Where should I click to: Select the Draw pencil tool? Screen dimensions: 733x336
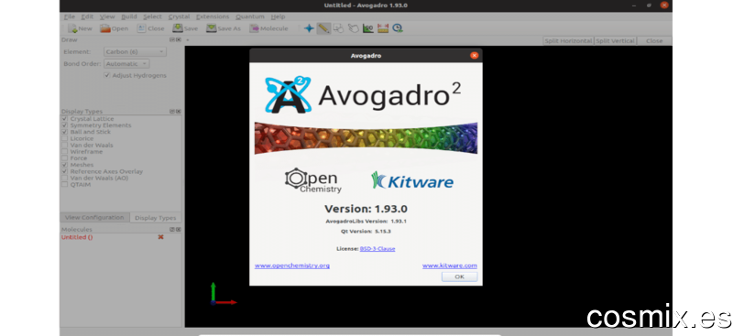click(323, 28)
